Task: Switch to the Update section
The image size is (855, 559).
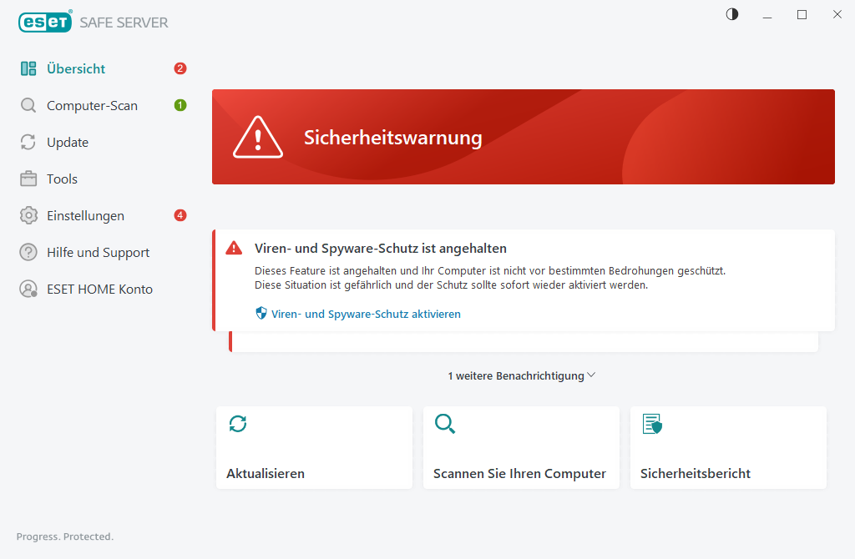Action: click(67, 142)
